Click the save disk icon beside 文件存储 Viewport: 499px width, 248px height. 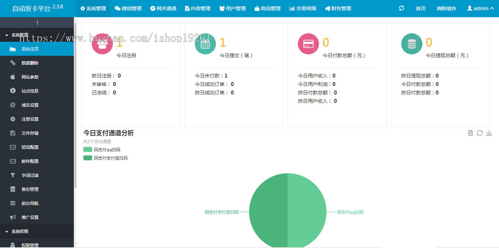12,133
